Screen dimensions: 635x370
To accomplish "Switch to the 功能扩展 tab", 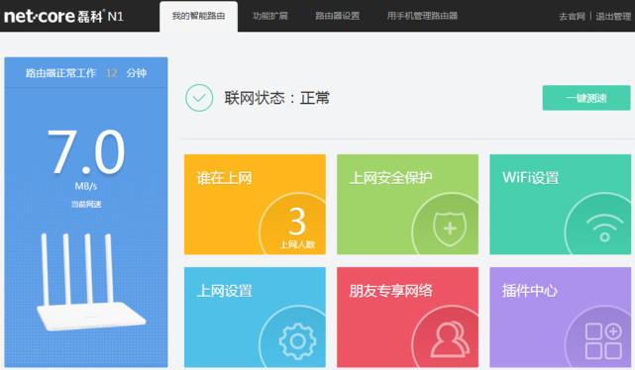I will pos(270,16).
